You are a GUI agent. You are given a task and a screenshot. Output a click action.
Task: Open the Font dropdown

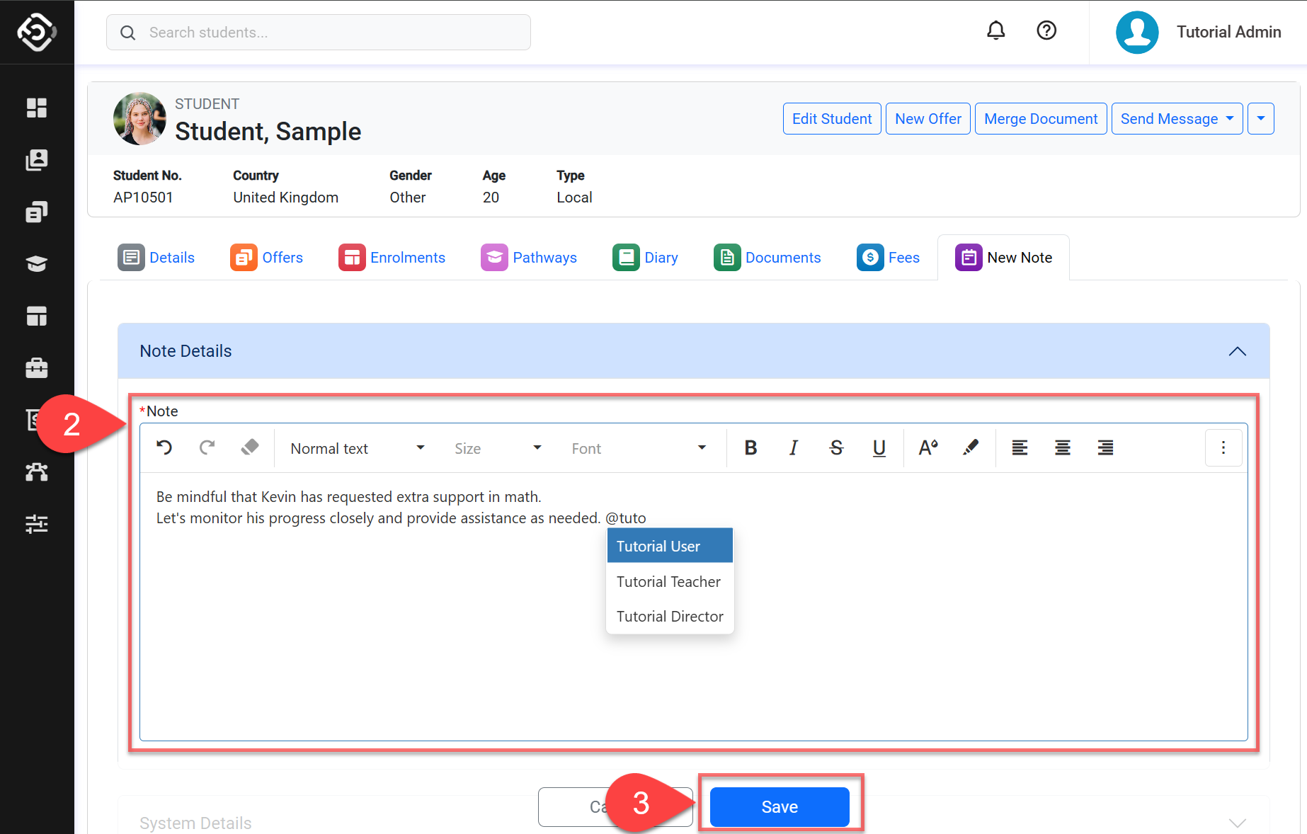coord(638,448)
